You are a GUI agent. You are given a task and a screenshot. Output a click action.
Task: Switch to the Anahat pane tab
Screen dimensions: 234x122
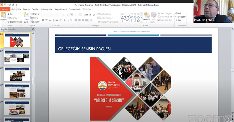13,29
